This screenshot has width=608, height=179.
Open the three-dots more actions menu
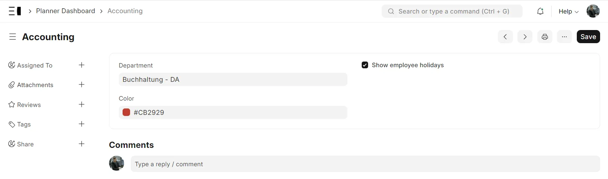coord(564,37)
